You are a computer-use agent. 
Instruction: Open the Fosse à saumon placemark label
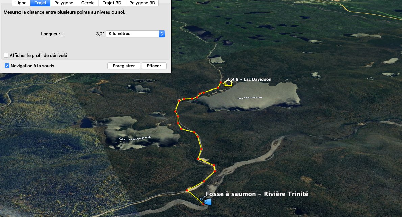coord(257,194)
